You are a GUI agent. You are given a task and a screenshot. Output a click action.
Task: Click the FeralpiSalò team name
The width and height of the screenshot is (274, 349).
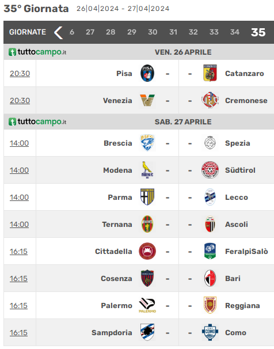246,252
